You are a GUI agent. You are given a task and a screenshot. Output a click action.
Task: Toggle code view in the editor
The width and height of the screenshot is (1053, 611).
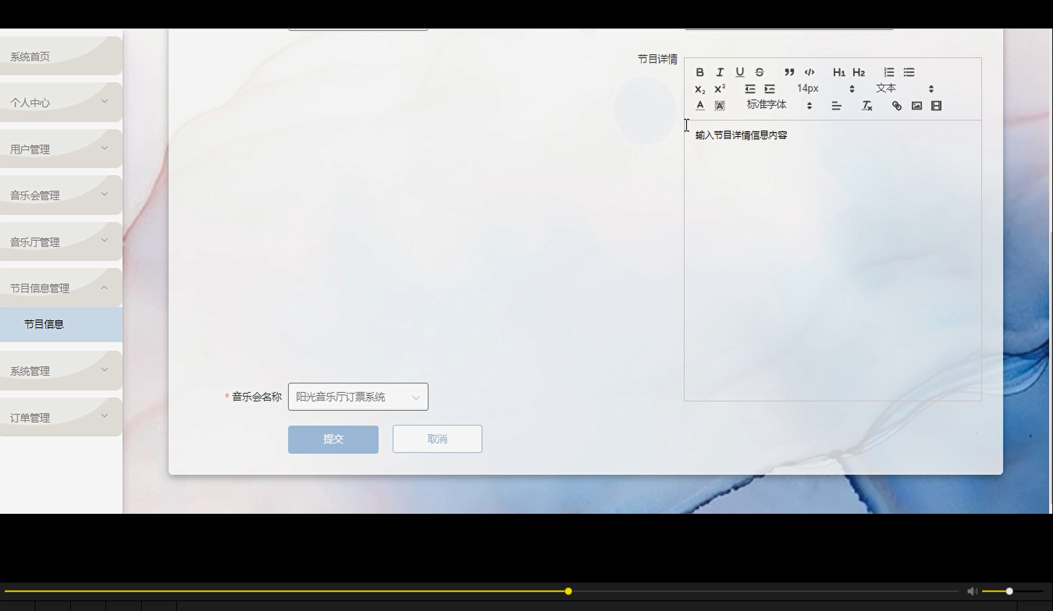pyautogui.click(x=809, y=72)
